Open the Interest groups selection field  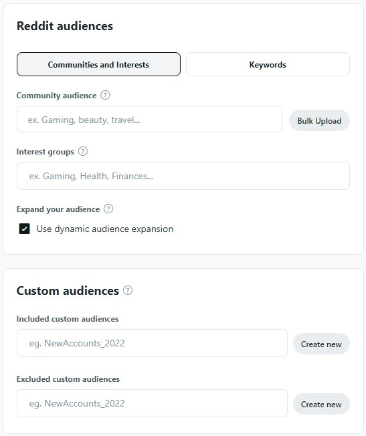pyautogui.click(x=183, y=176)
